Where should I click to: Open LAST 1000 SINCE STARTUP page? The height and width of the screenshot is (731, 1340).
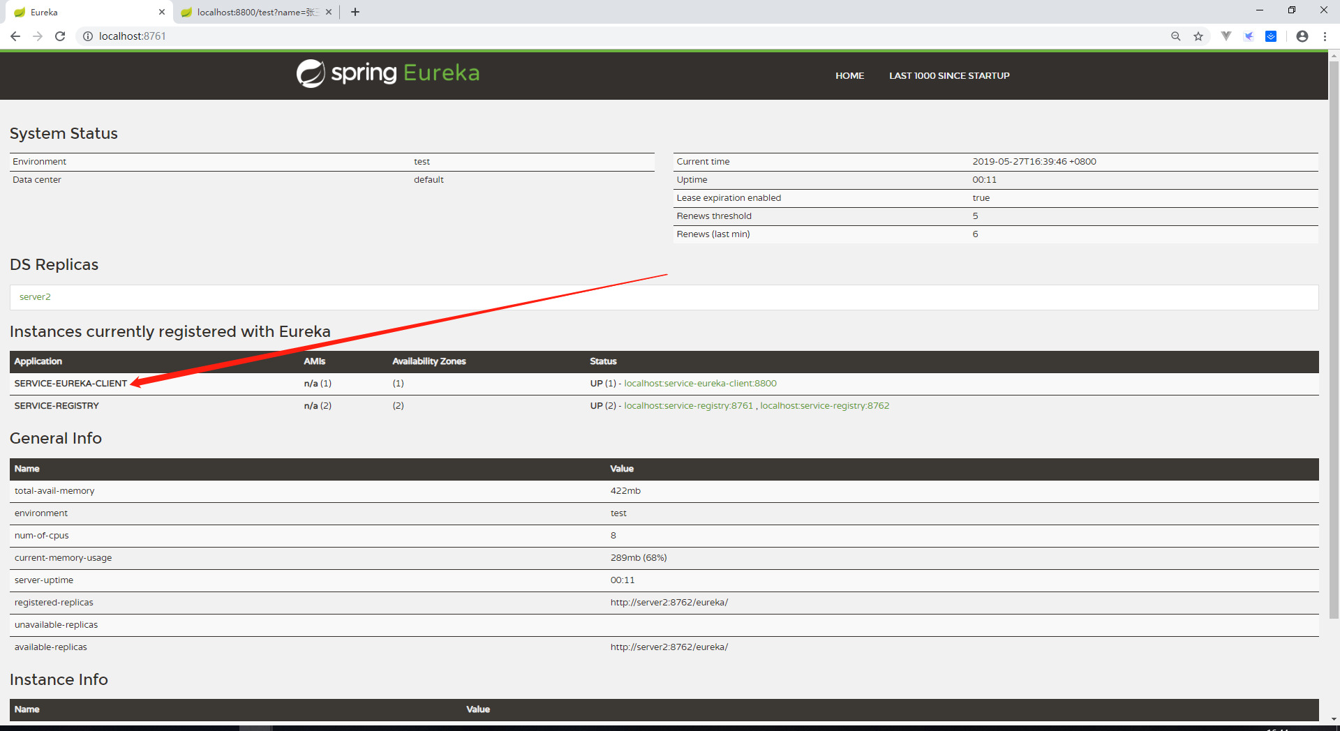click(x=949, y=76)
